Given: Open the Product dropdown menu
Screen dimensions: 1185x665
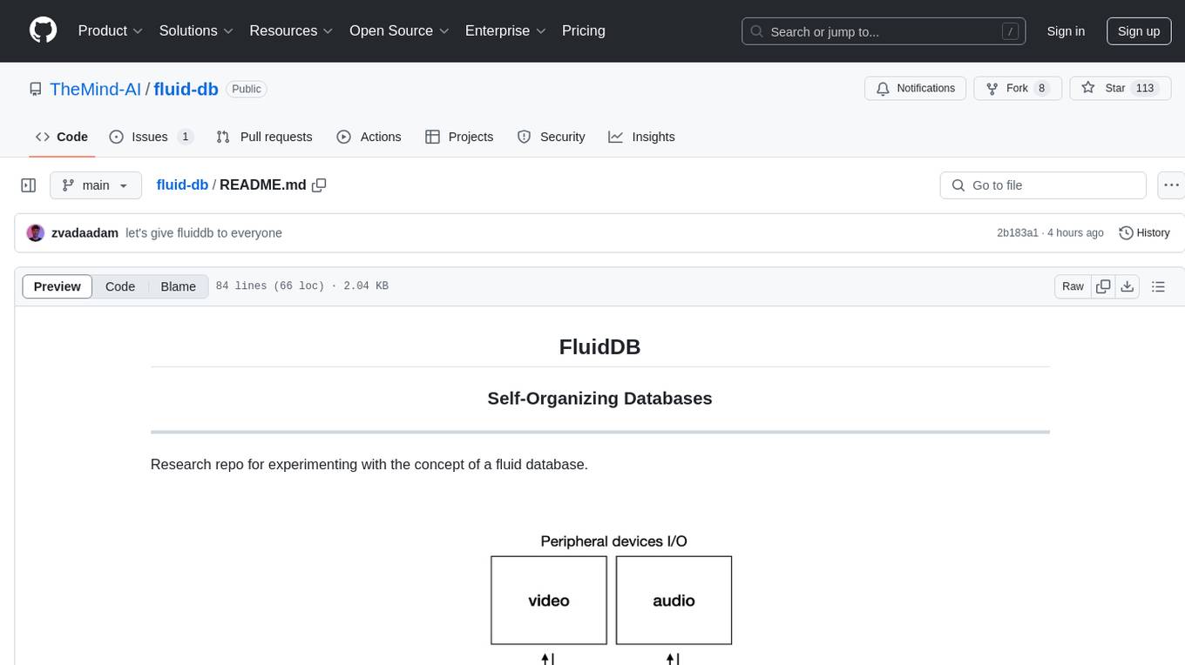Looking at the screenshot, I should pos(111,30).
